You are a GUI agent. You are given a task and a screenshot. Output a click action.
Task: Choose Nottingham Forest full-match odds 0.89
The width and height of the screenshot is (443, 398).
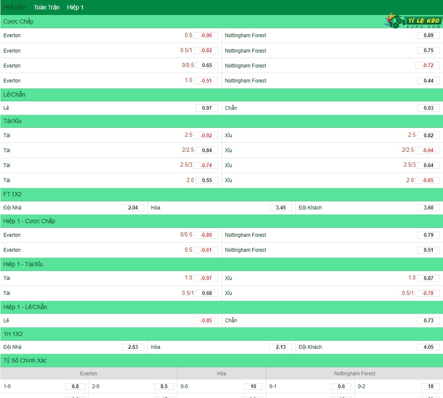point(428,35)
